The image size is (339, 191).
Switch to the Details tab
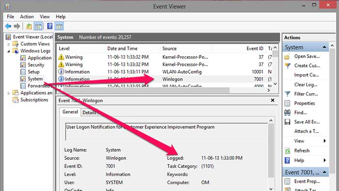pos(89,112)
